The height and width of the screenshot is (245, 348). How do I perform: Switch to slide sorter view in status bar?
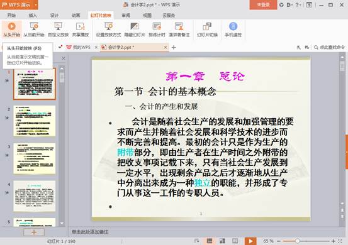(x=222, y=241)
